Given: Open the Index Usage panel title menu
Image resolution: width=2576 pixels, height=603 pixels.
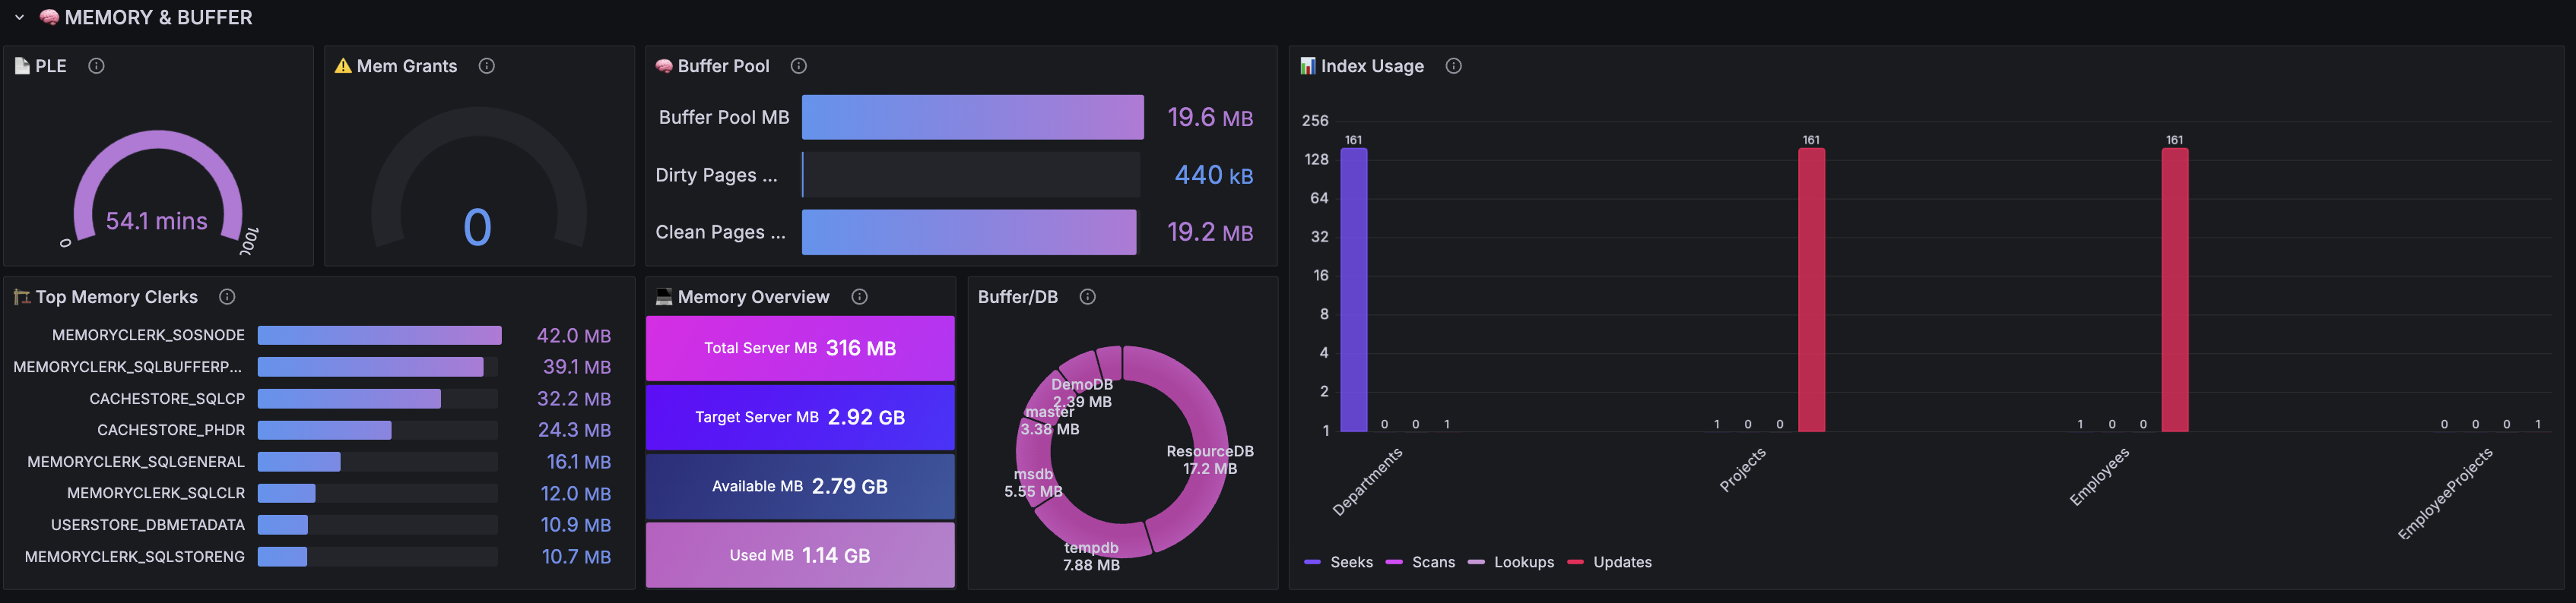Looking at the screenshot, I should [1372, 66].
